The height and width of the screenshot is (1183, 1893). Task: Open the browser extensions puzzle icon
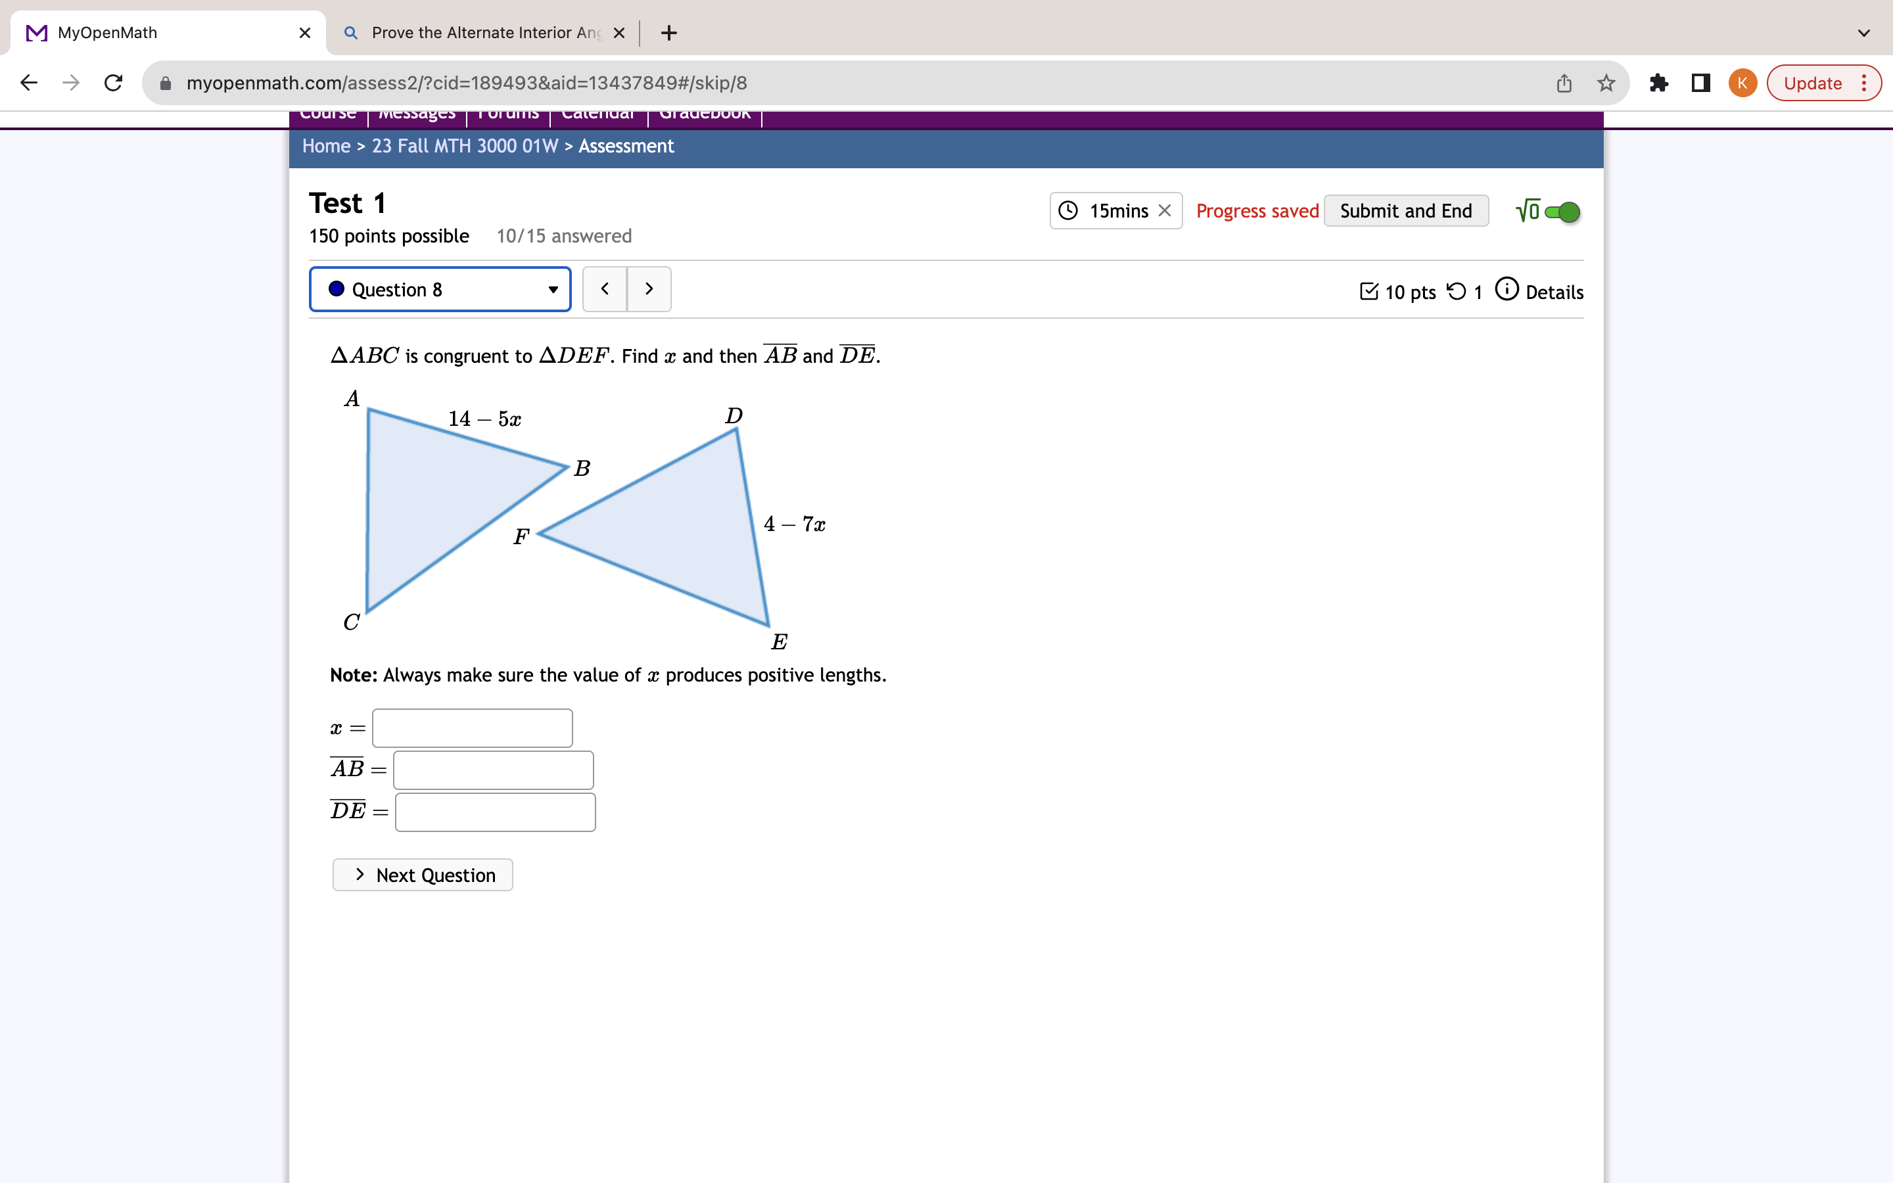(x=1658, y=83)
